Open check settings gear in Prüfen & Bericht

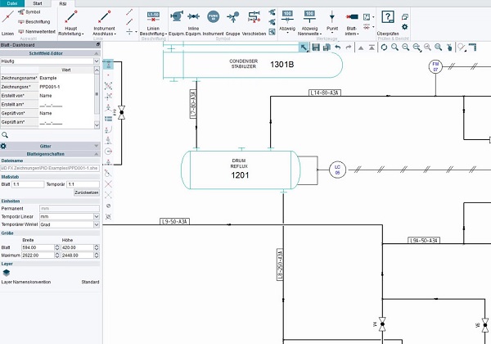405,27
